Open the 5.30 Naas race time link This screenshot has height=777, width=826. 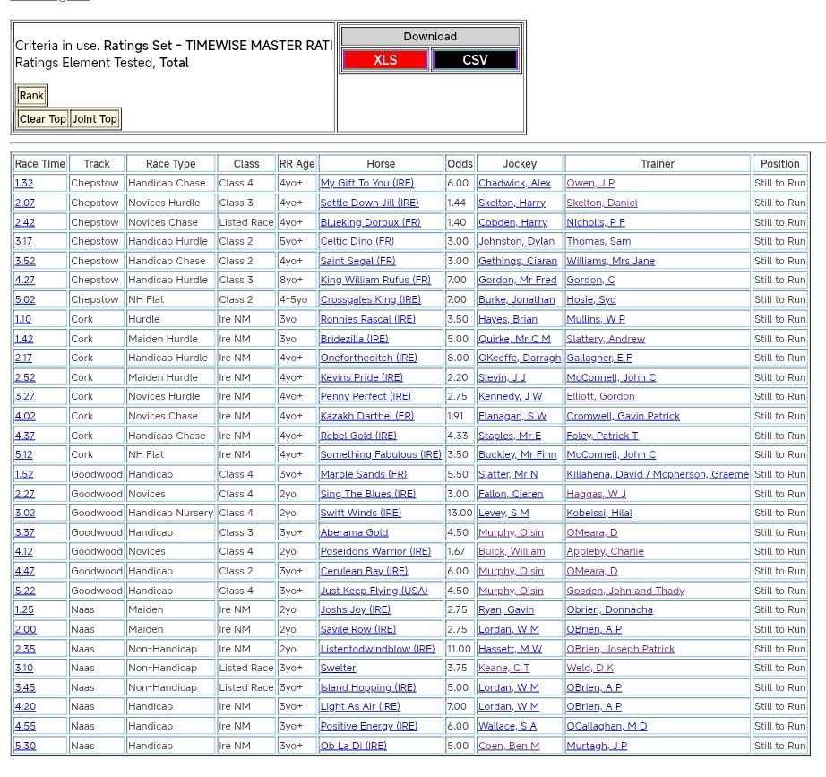25,746
